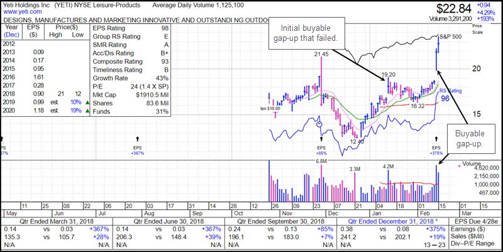Click the EPS Rating 98 row
The height and width of the screenshot is (252, 503).
(131, 28)
